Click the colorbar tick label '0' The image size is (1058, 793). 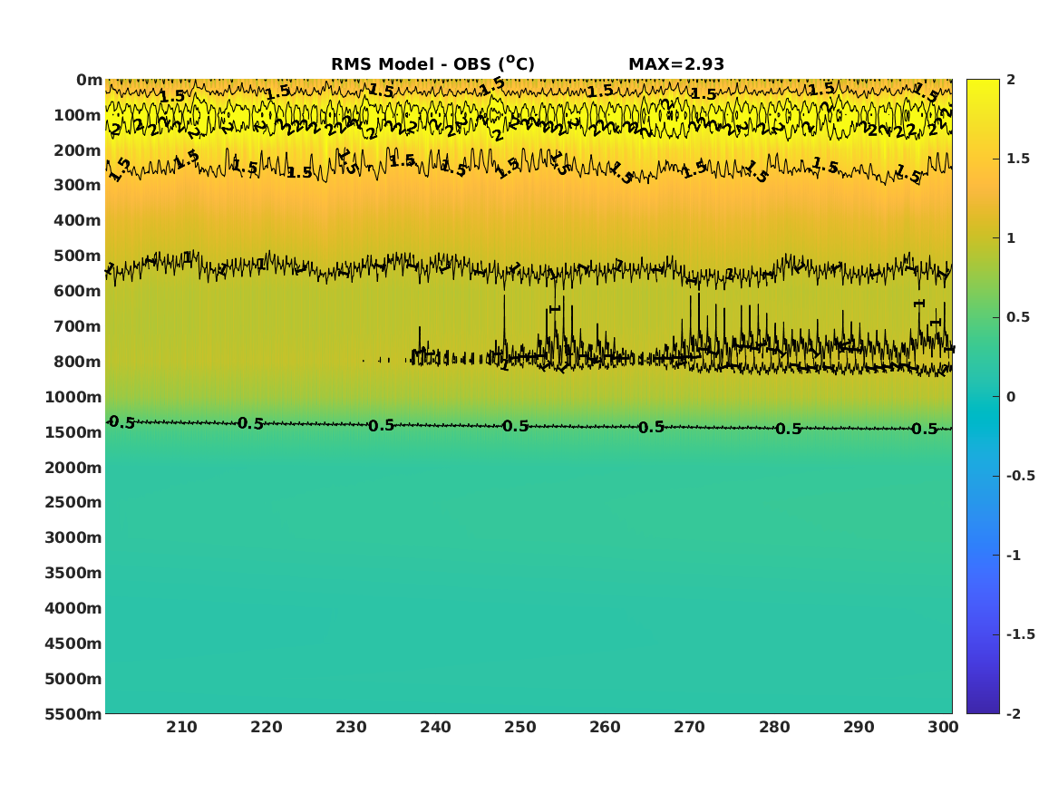(1011, 397)
